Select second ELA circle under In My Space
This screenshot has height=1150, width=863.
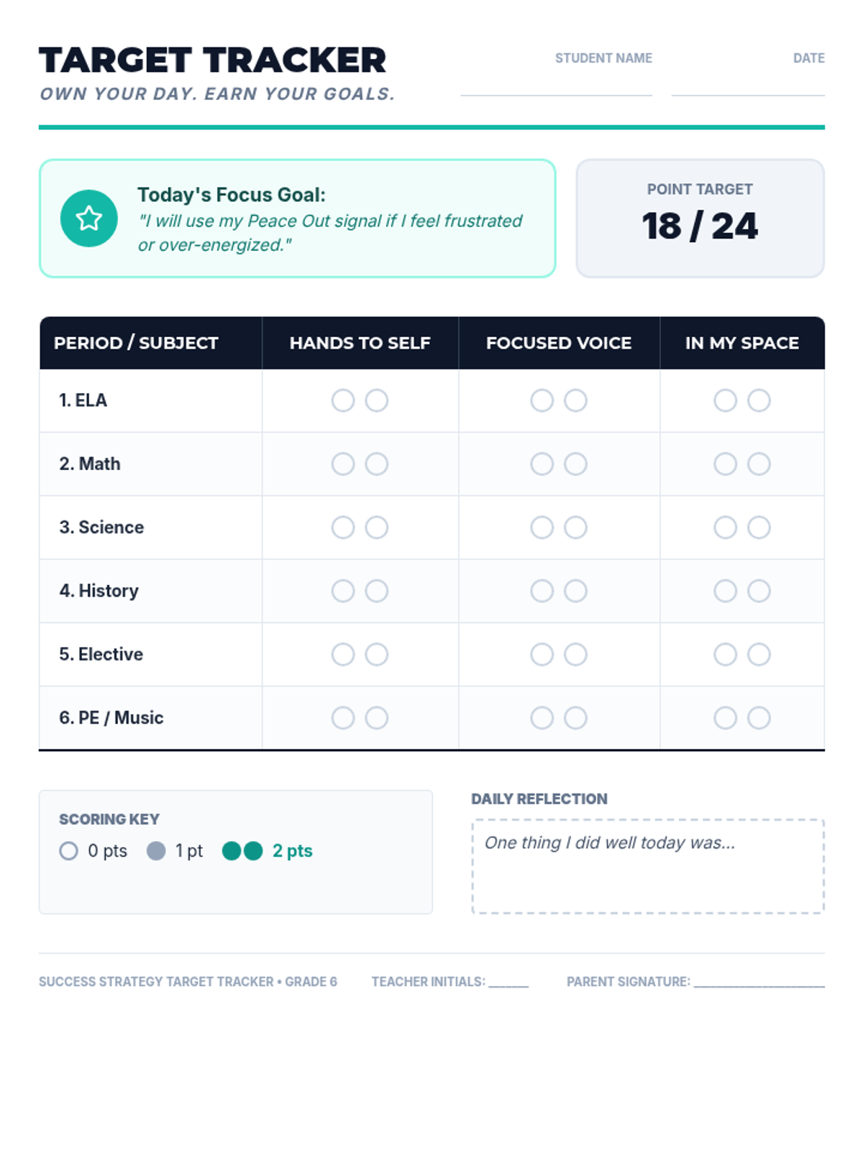759,400
